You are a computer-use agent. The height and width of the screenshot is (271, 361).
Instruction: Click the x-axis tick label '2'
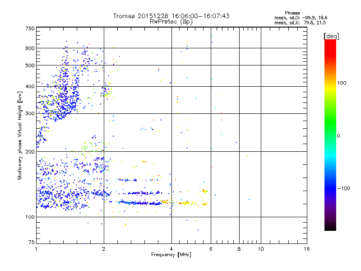tap(104, 249)
